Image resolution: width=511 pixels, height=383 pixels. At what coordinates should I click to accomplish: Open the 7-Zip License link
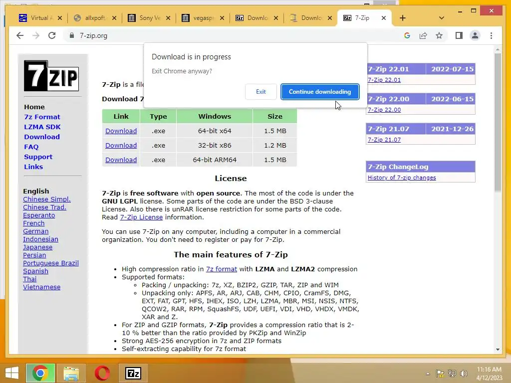(141, 217)
